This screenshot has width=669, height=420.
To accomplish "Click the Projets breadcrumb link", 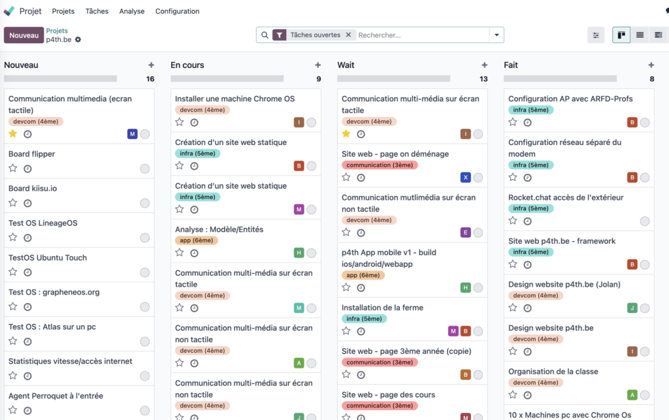I will [x=57, y=31].
